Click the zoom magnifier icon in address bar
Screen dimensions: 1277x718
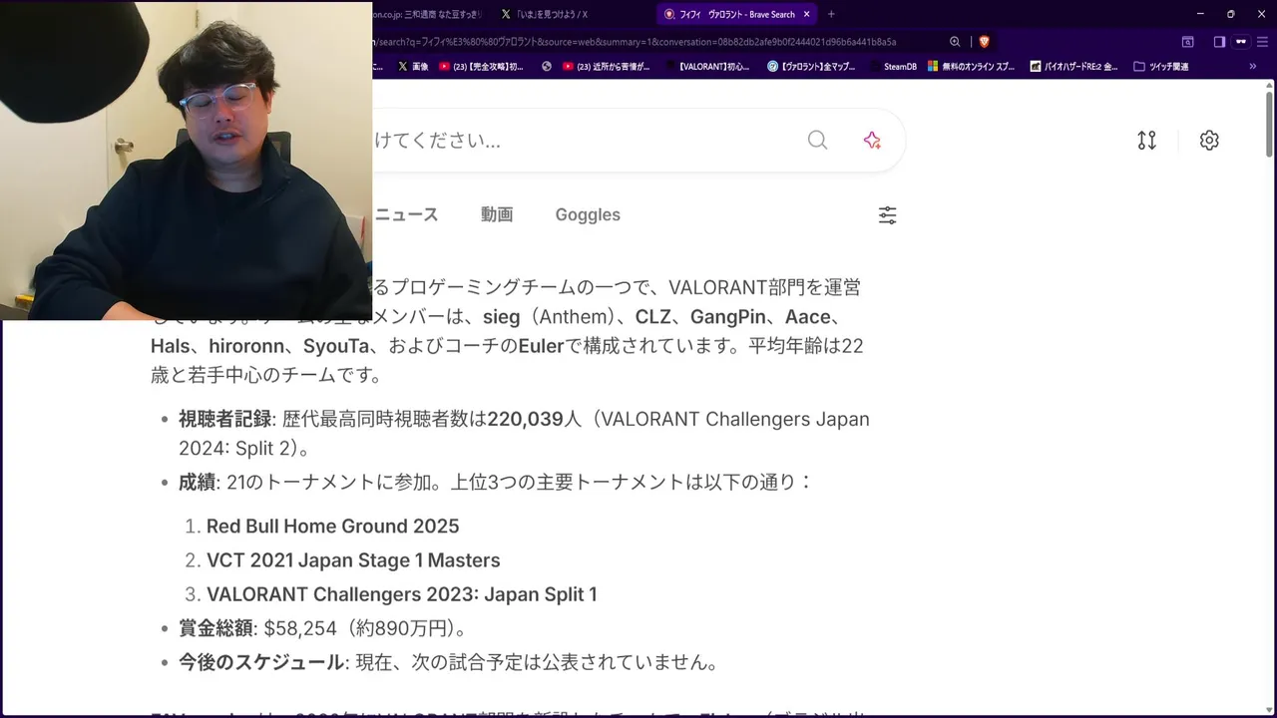point(955,42)
